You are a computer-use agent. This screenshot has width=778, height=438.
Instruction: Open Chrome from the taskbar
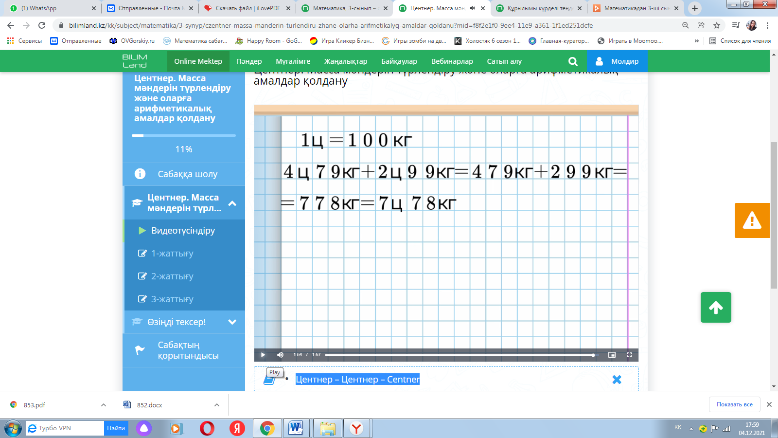267,428
